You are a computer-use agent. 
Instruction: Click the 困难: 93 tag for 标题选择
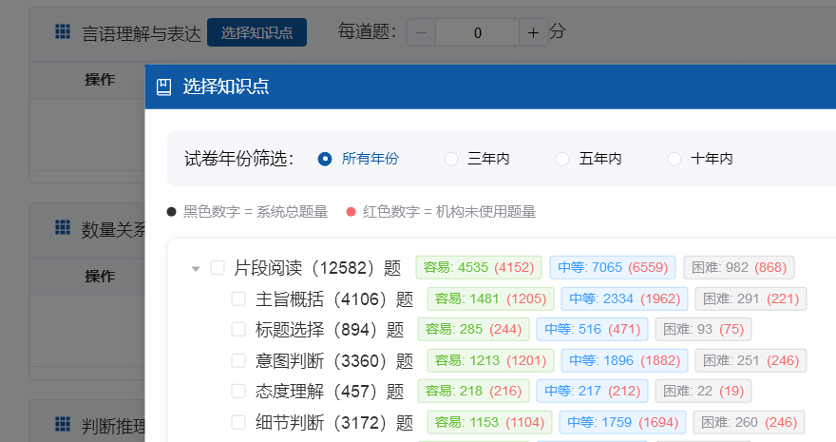point(703,329)
